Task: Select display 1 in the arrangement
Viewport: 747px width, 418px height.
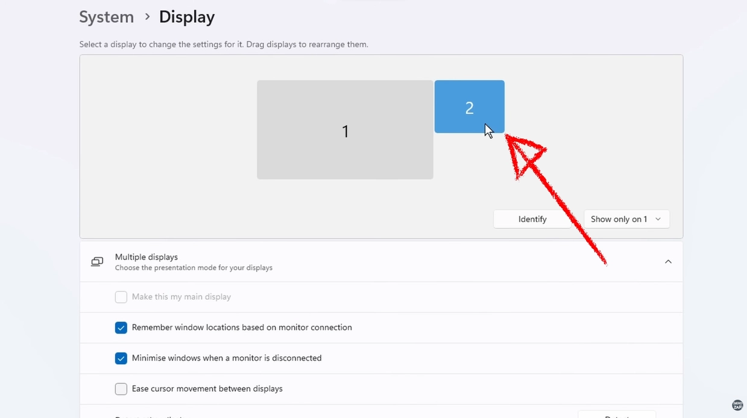Action: (x=345, y=130)
